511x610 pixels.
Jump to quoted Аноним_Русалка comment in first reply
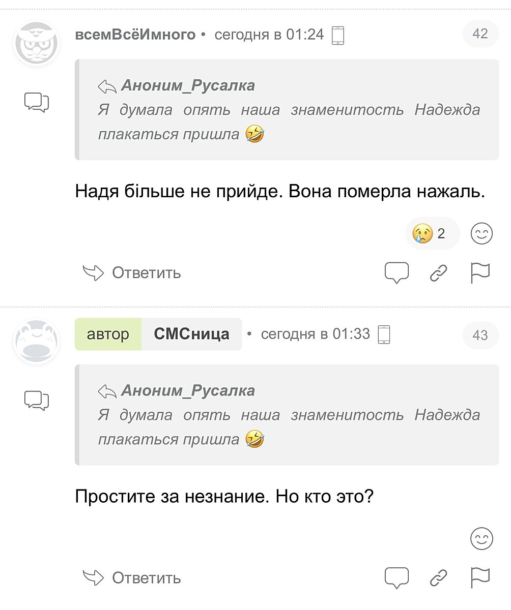[187, 85]
